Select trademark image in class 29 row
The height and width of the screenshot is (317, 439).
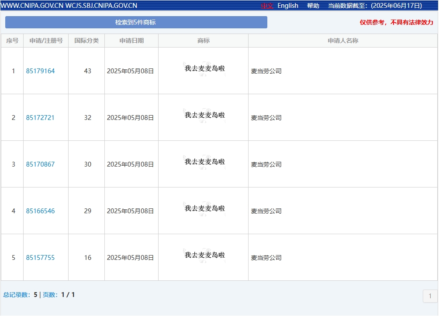click(x=205, y=209)
